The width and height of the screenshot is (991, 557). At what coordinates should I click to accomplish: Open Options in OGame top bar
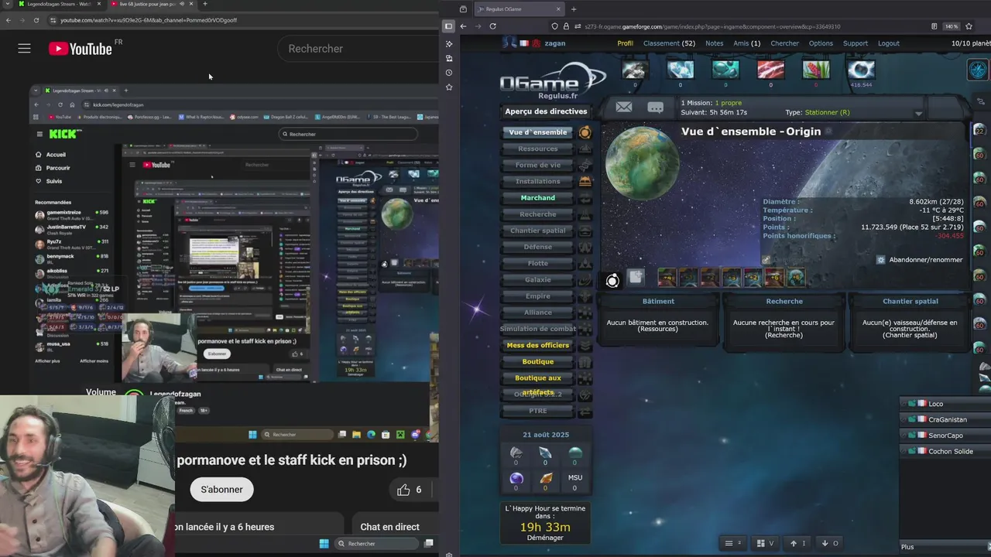point(821,43)
